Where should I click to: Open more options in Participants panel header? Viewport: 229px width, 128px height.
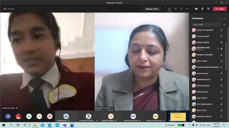tap(220, 18)
